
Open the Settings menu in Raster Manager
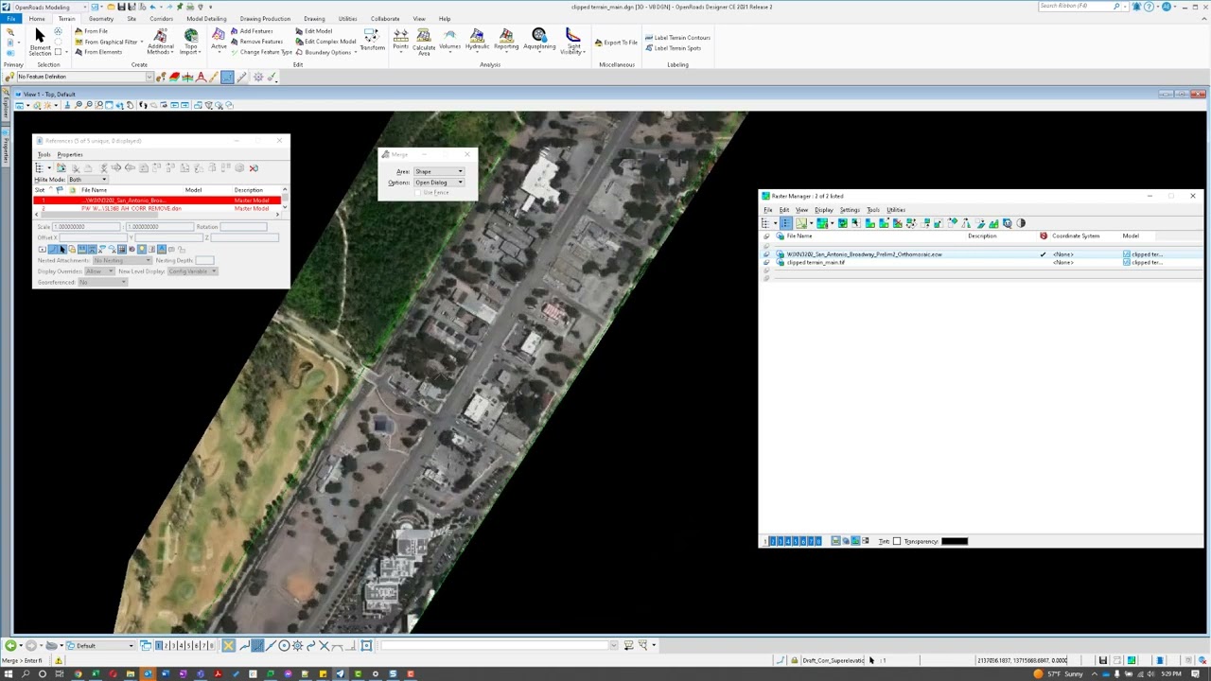[x=850, y=210]
